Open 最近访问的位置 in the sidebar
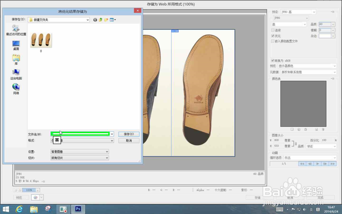The image size is (342, 214). tap(16, 30)
